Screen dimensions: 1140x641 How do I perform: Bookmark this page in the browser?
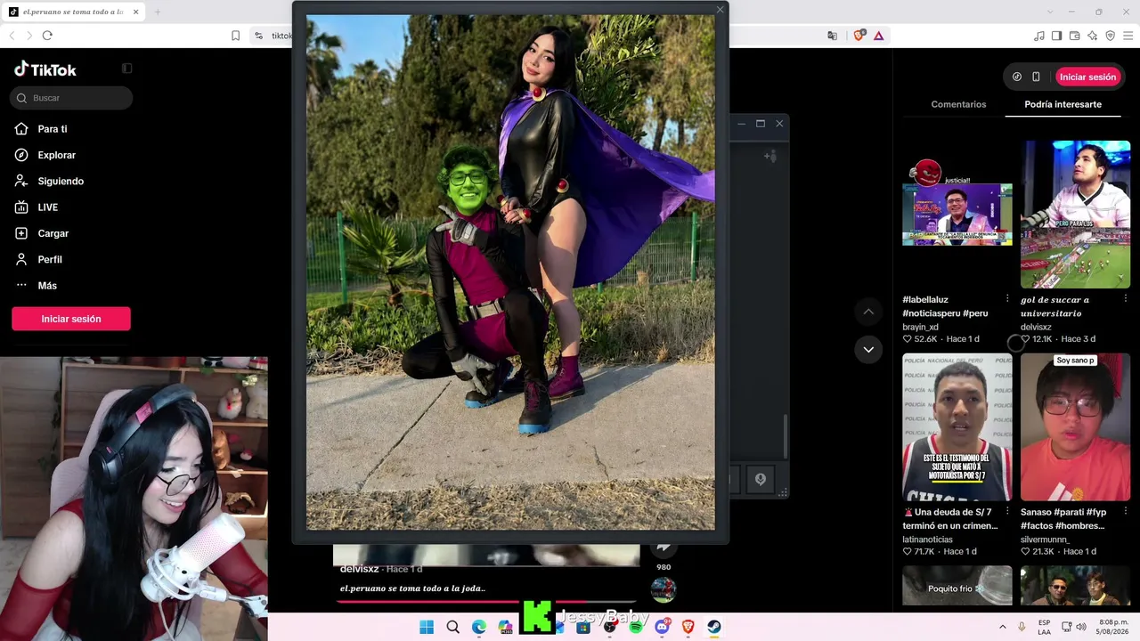(x=235, y=36)
